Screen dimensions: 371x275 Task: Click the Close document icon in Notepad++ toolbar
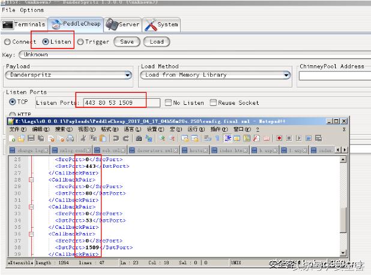[51, 138]
